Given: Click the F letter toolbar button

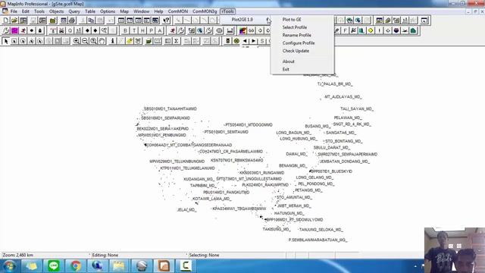Looking at the screenshot, I should [x=345, y=30].
